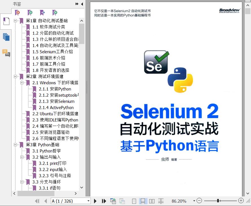The width and height of the screenshot is (251, 206).
Task: Zoom in with the plus button
Action: 241,201
